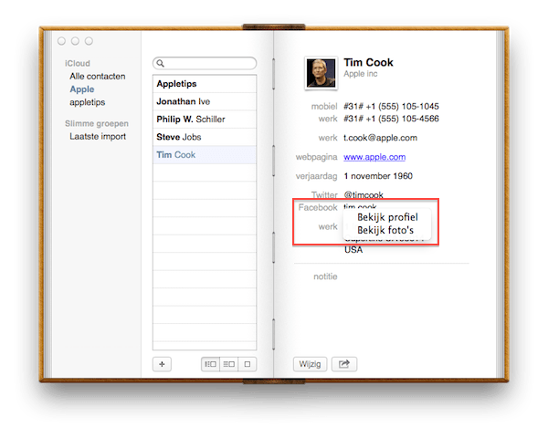This screenshot has width=548, height=438.
Task: Switch to groups, list and card view
Action: point(210,364)
